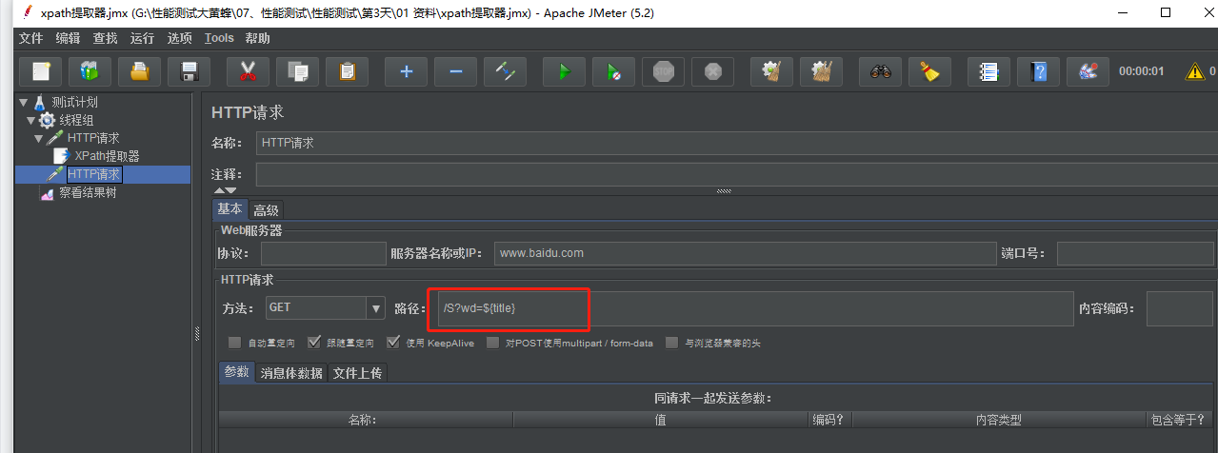Clear all results with double broom icon
The image size is (1218, 453).
click(821, 71)
